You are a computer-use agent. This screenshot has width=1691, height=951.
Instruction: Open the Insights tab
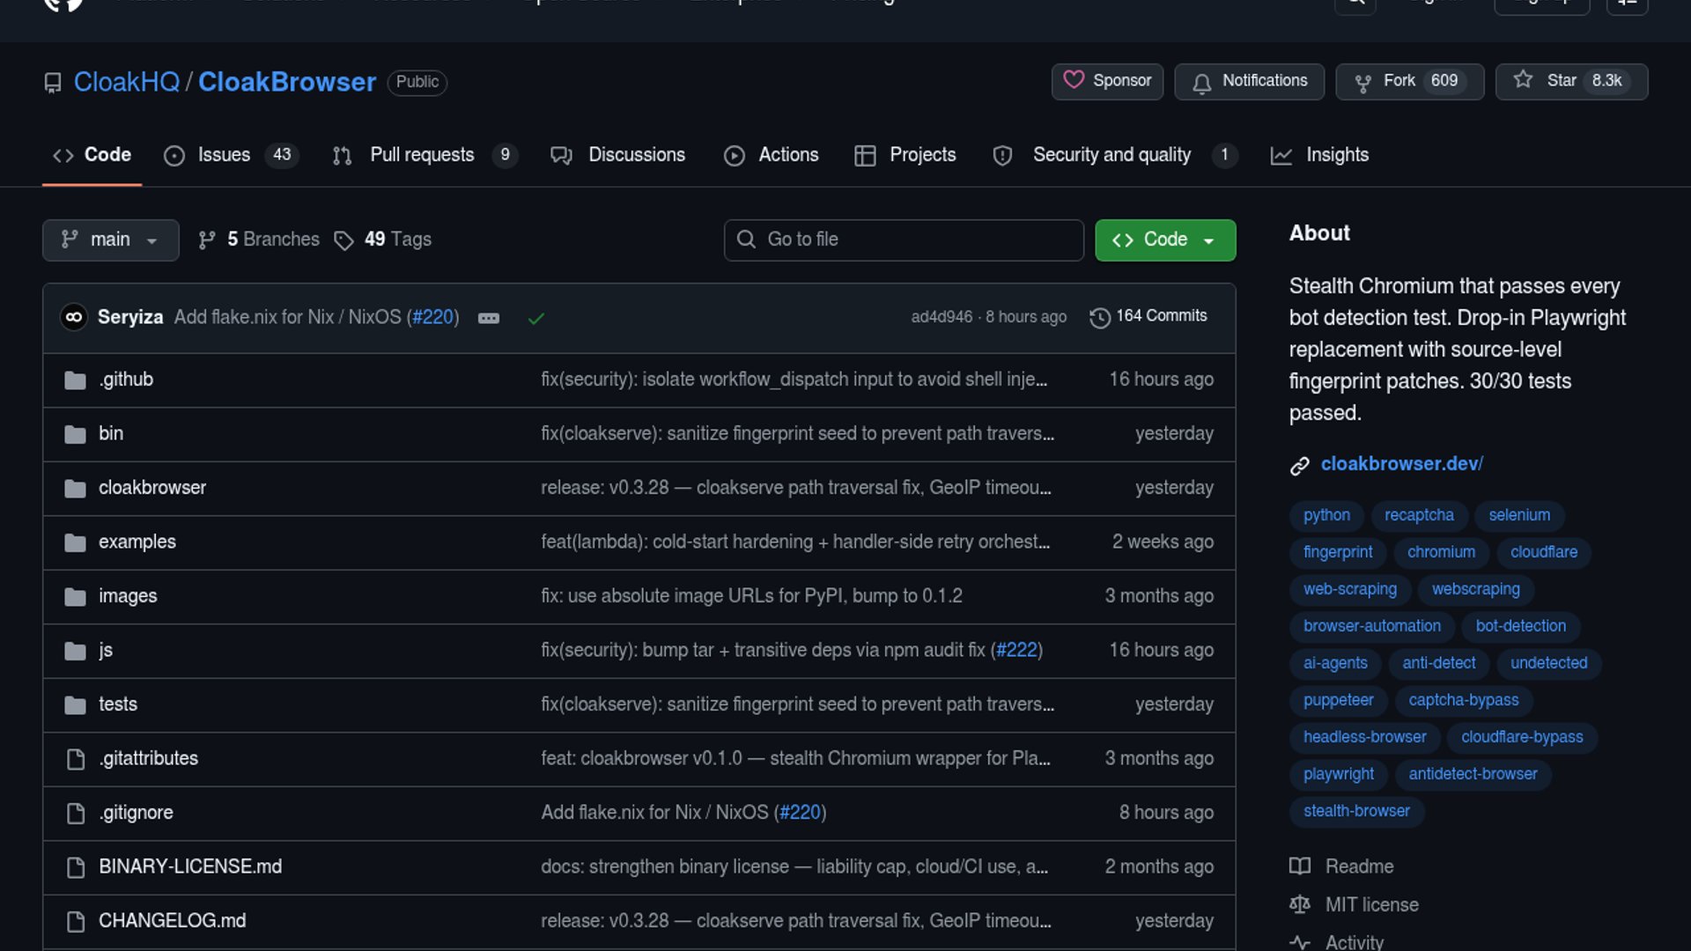point(1319,155)
